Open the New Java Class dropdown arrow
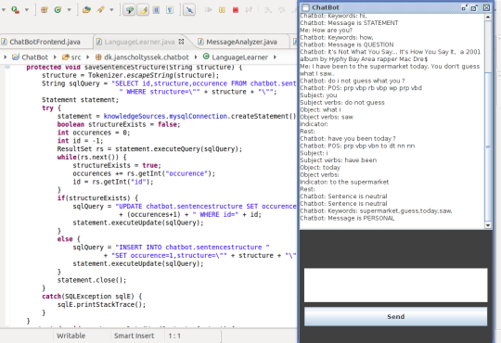This screenshot has height=343, width=501. 69,10
